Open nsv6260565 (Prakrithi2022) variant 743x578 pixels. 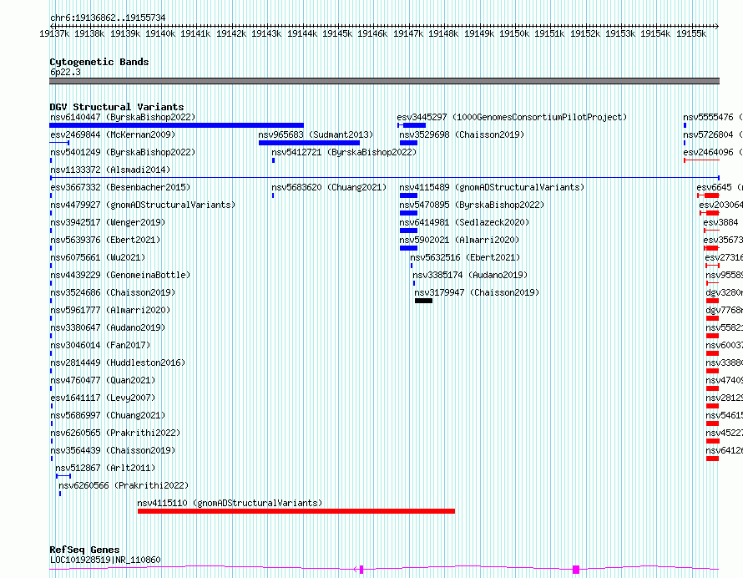coord(115,433)
